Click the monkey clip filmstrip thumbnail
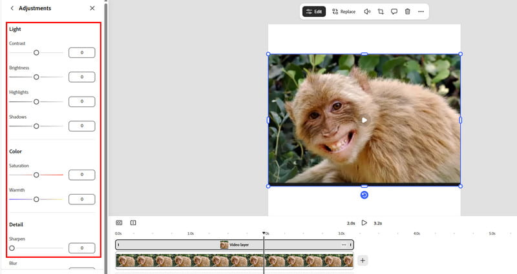 (x=235, y=260)
